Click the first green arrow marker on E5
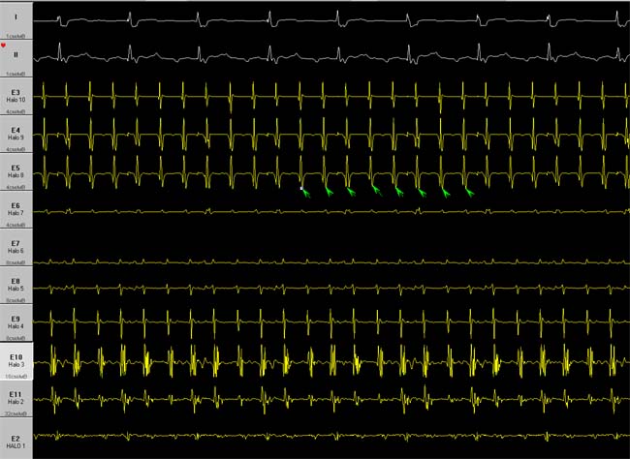 pyautogui.click(x=306, y=193)
